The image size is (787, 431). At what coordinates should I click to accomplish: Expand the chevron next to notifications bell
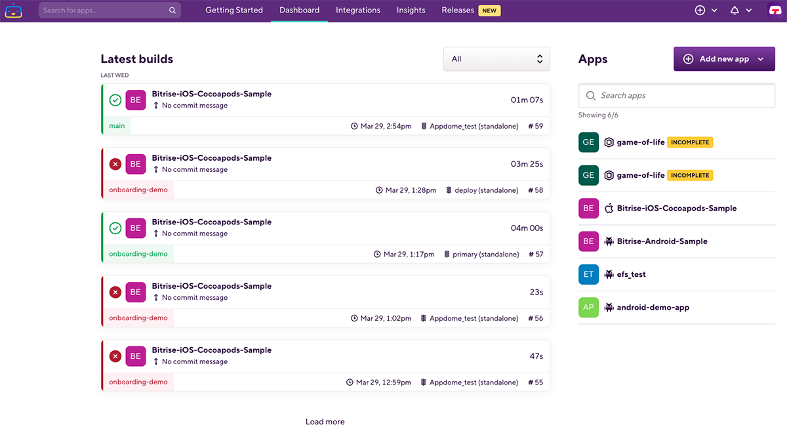749,10
